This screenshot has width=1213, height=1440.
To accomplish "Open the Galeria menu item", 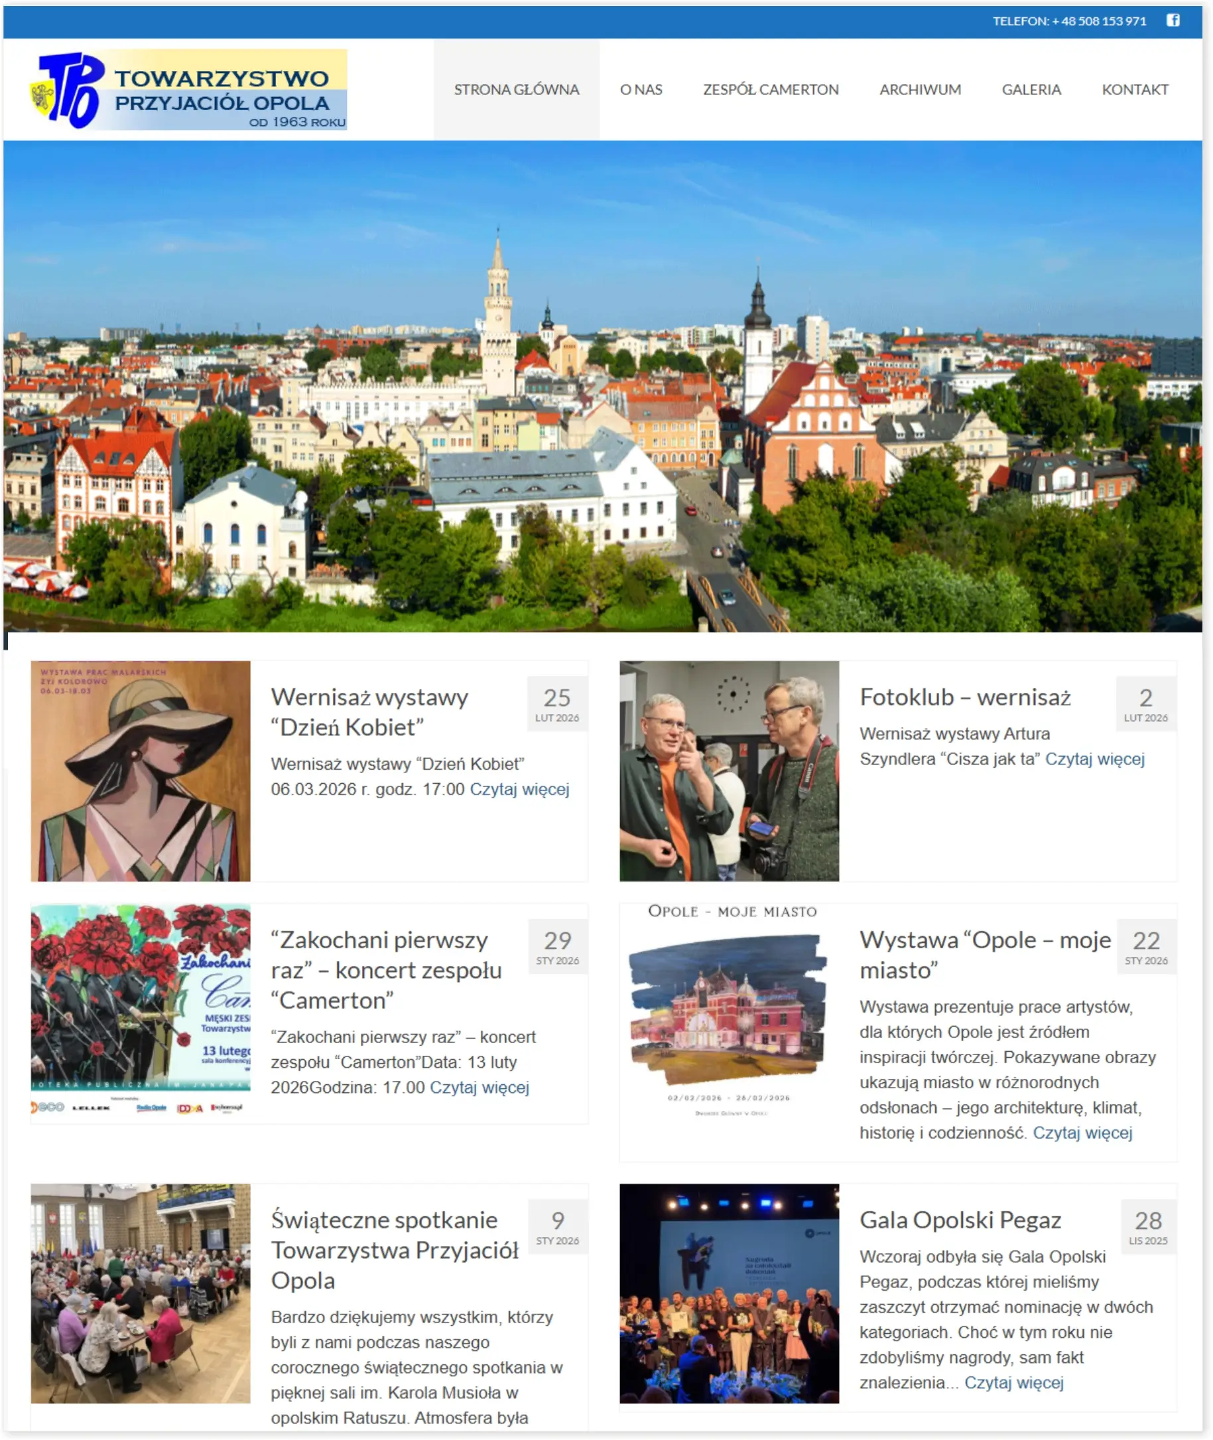I will click(1031, 90).
